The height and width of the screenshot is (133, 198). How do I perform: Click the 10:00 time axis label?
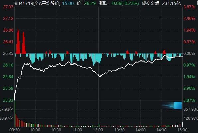[35, 130]
